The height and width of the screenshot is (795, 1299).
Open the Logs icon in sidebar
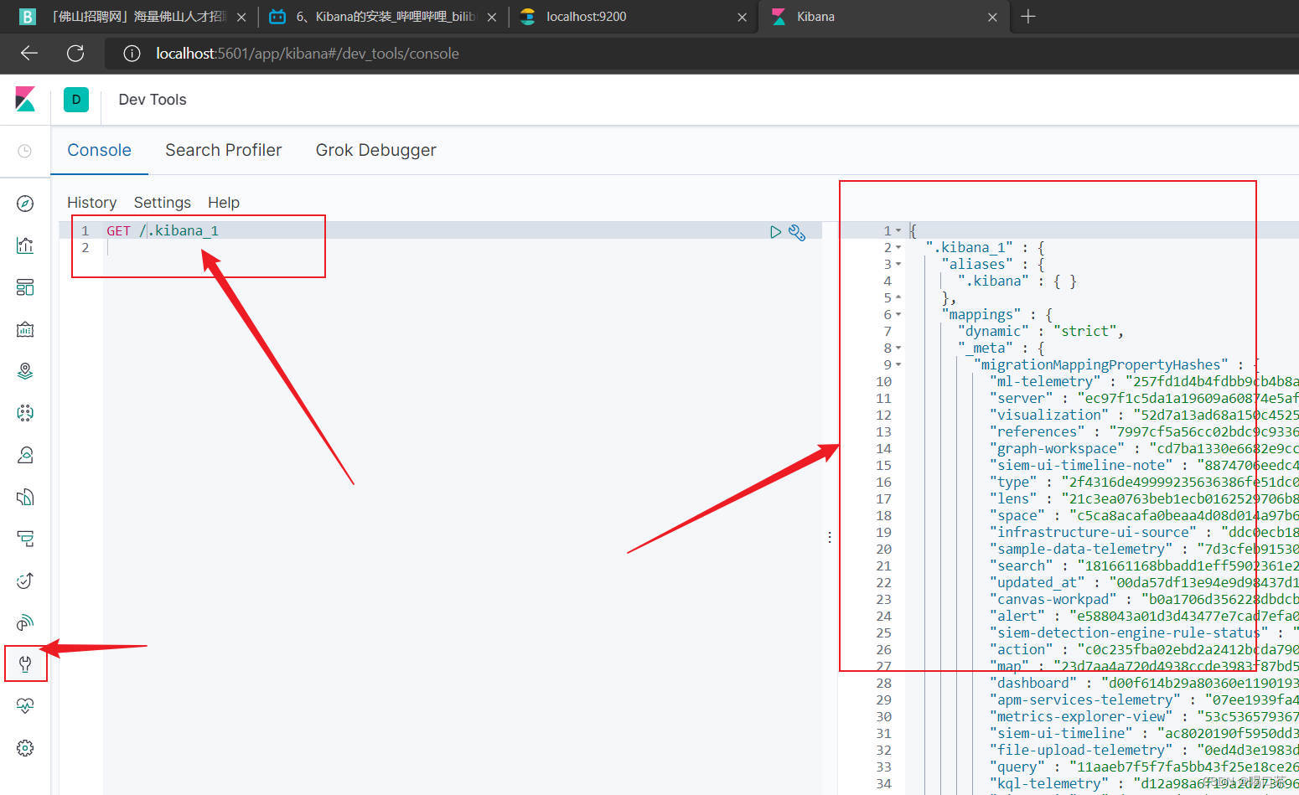pyautogui.click(x=25, y=497)
